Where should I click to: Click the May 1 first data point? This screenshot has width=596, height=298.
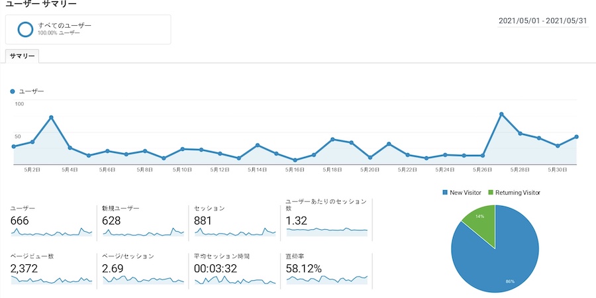pyautogui.click(x=14, y=146)
